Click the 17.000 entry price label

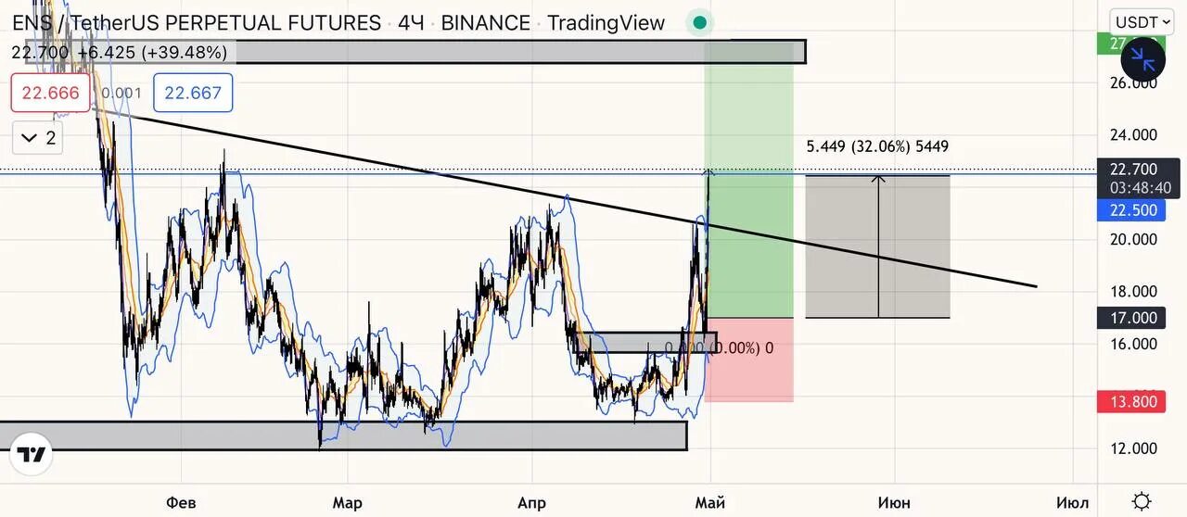pos(1133,318)
